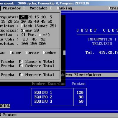This screenshot has width=118, height=118.
Task: Click EQUIPO 1 row name
Action: tap(43, 93)
